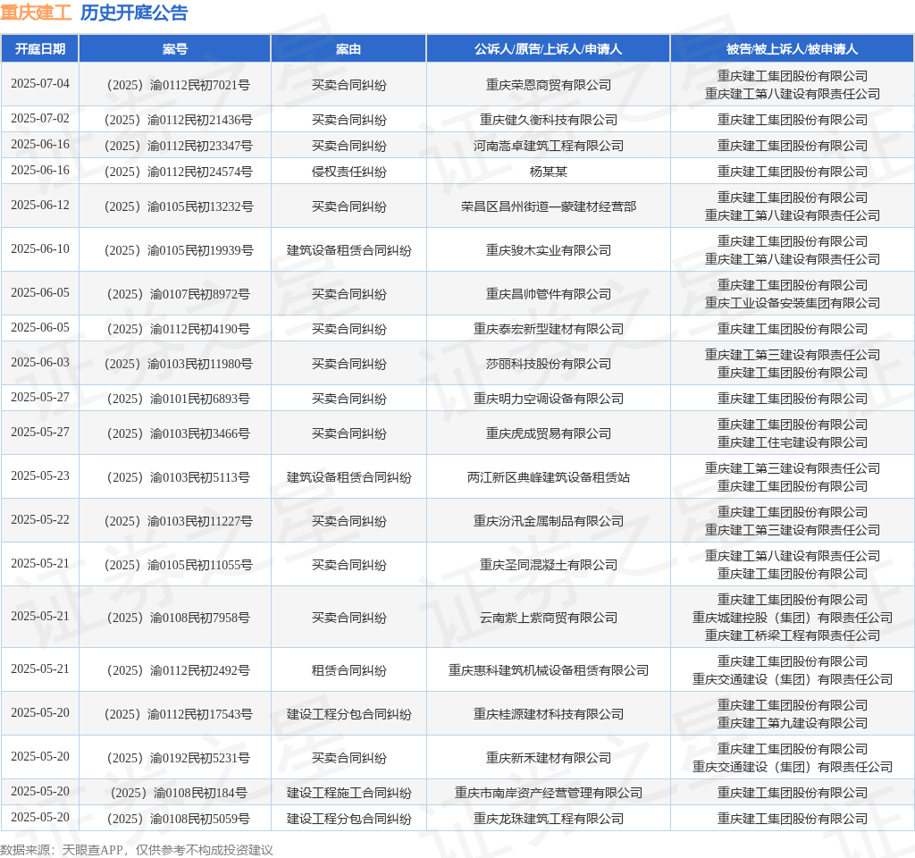Click plaintiff 荣昌区昌州街道一蒙建材经营部
Image resolution: width=915 pixels, height=858 pixels.
(548, 206)
